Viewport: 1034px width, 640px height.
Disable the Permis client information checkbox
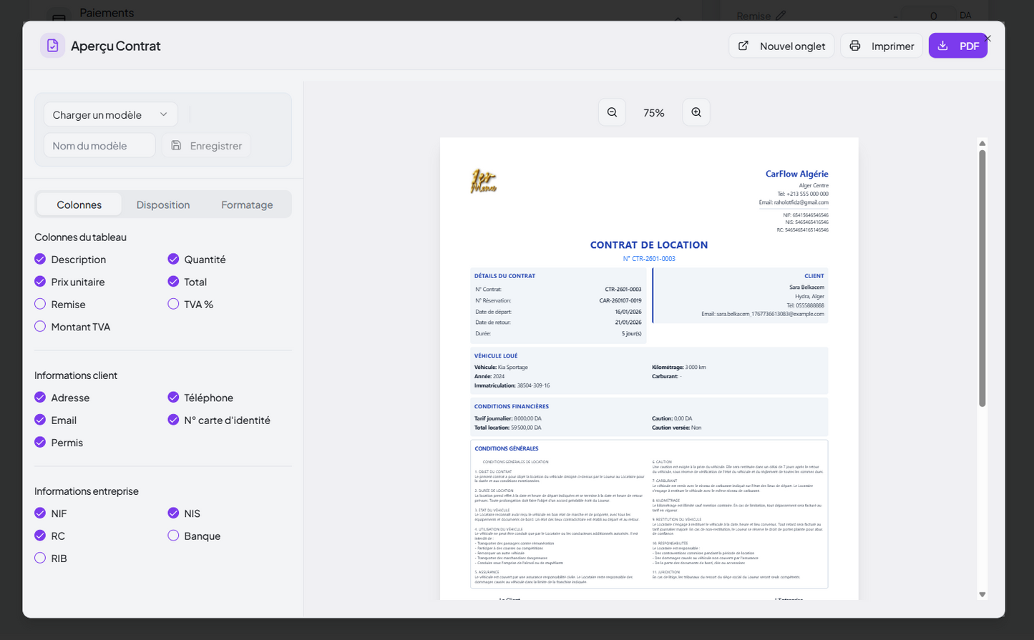[x=40, y=442]
